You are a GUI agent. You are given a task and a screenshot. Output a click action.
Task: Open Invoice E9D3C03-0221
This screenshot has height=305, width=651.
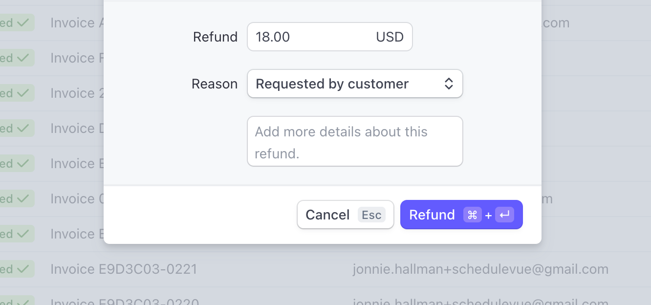tap(124, 269)
